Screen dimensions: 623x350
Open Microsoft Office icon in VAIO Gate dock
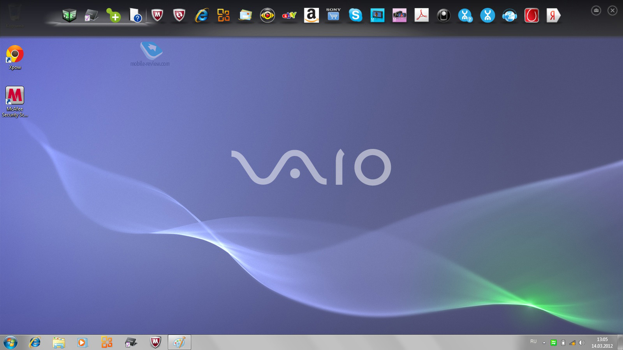point(224,16)
